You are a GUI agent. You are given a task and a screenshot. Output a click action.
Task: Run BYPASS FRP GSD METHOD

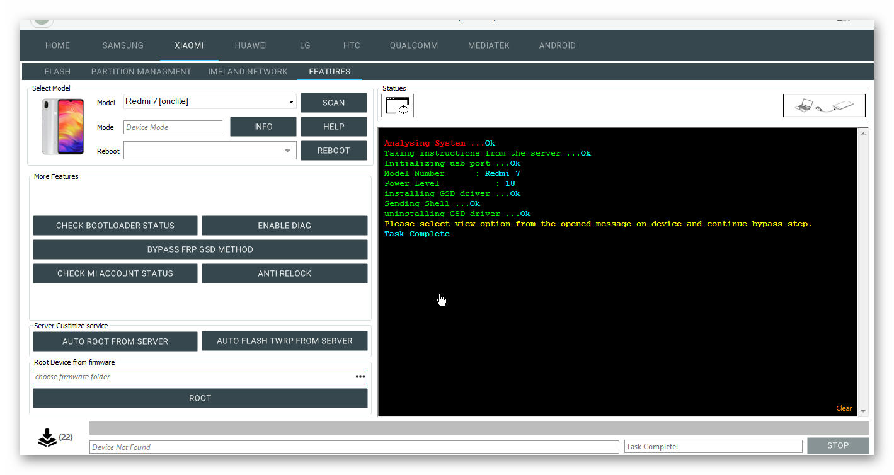coord(200,249)
